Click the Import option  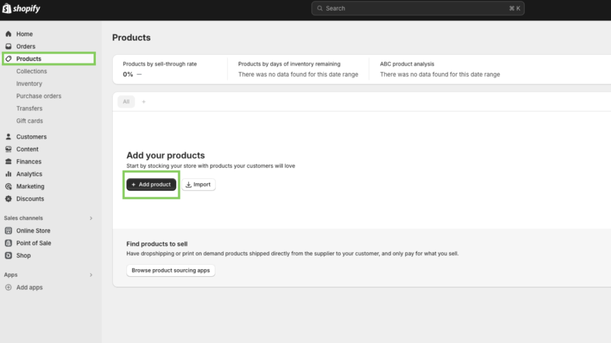point(198,184)
